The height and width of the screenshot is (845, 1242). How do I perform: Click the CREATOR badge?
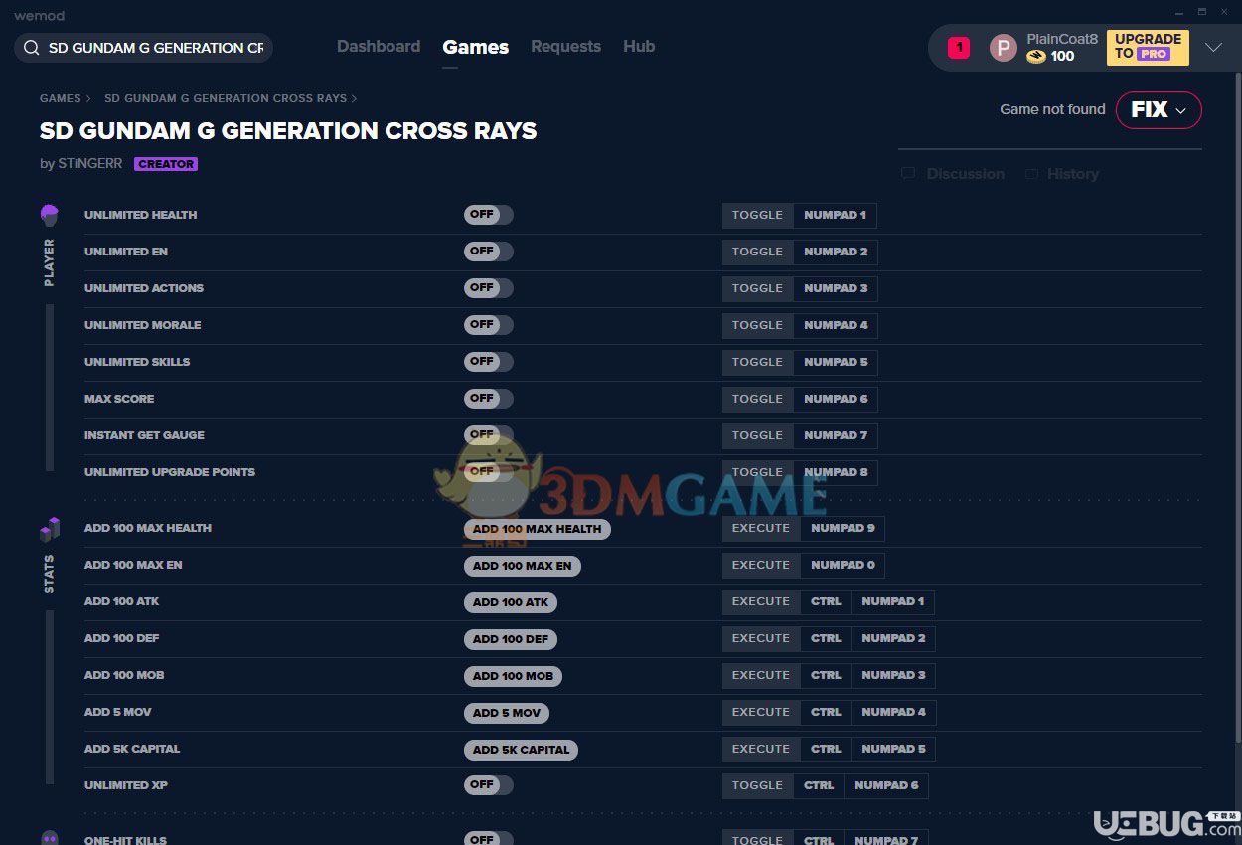pyautogui.click(x=166, y=164)
